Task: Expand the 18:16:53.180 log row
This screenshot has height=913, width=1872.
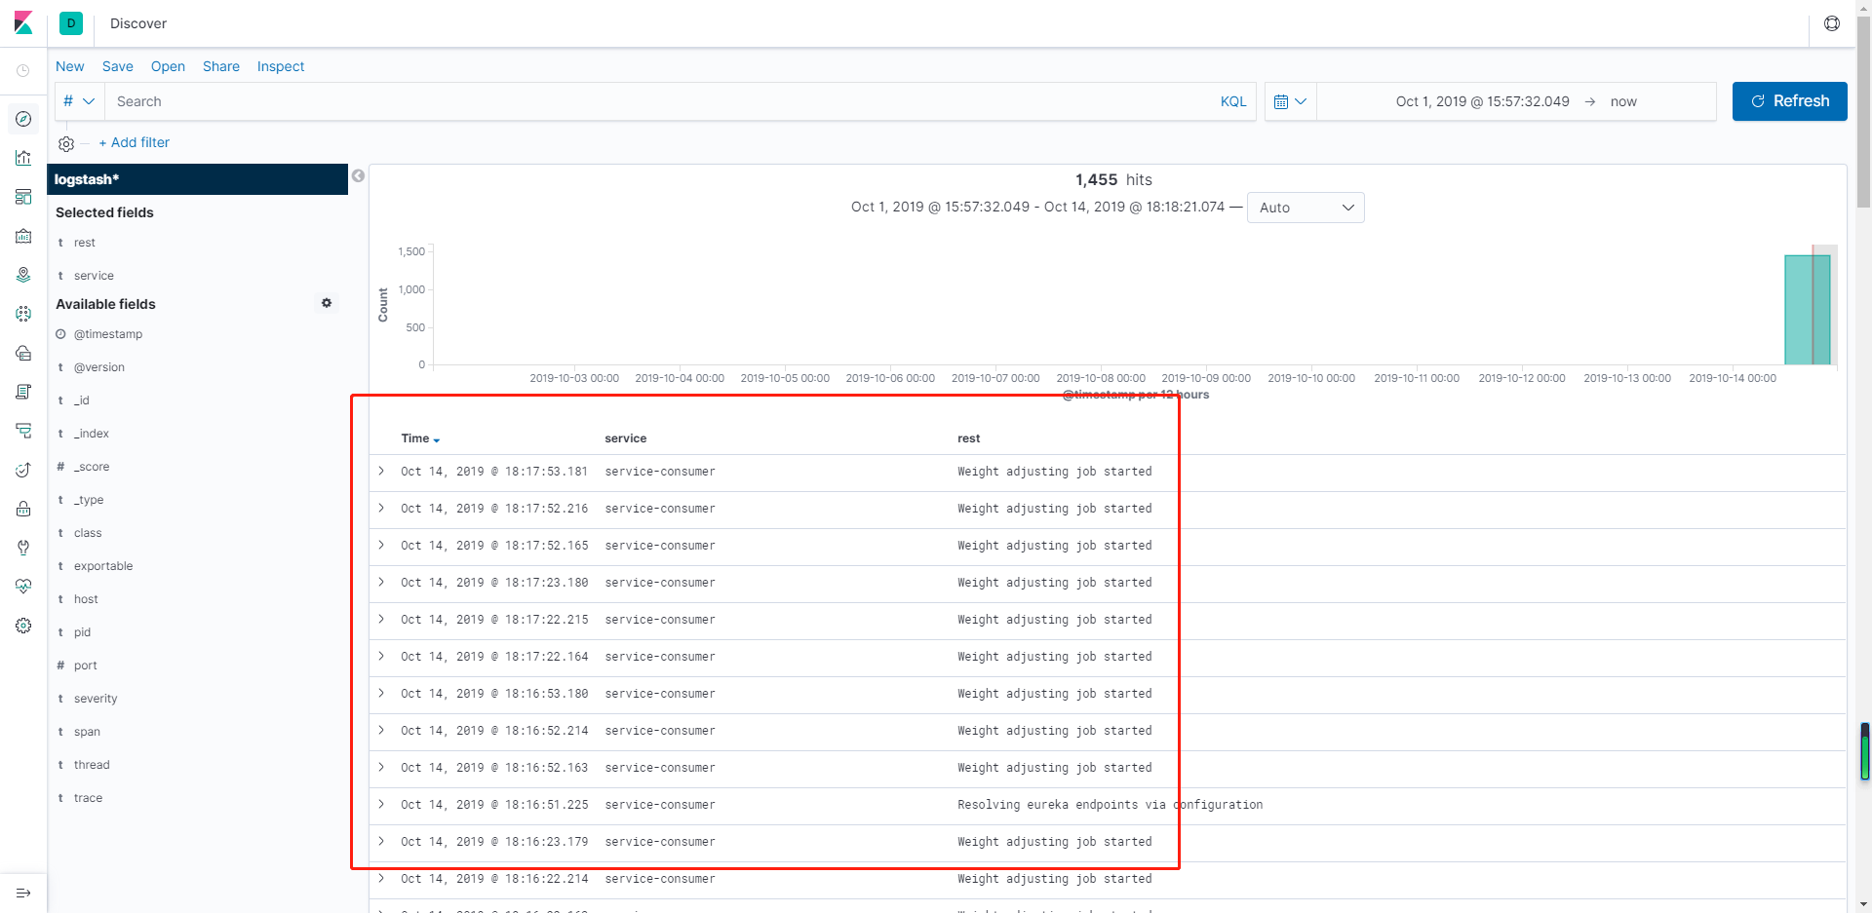Action: [381, 693]
